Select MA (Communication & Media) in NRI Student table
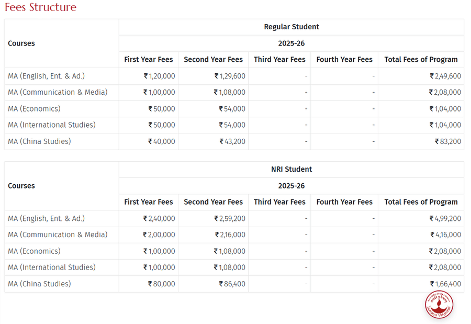This screenshot has height=324, width=471. pos(58,234)
